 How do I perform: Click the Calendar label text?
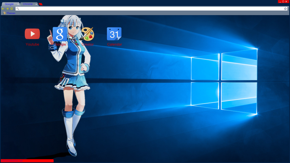(114, 44)
